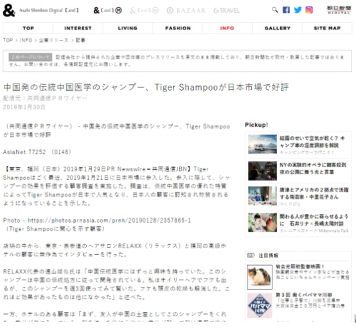Click the つくりびと series label
The height and width of the screenshot is (328, 356).
pyautogui.click(x=290, y=204)
